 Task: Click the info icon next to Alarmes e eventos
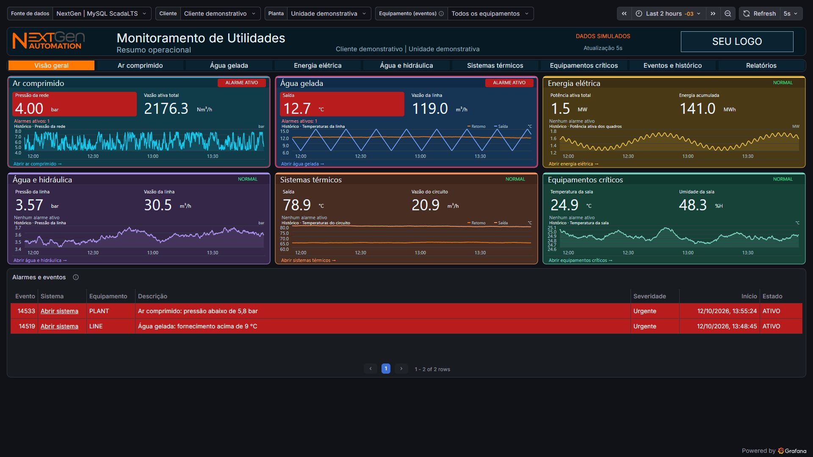(76, 277)
